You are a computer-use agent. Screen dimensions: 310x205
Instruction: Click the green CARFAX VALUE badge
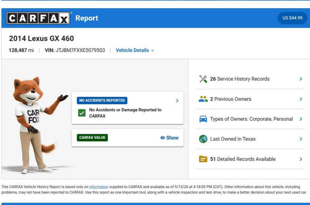tap(92, 138)
